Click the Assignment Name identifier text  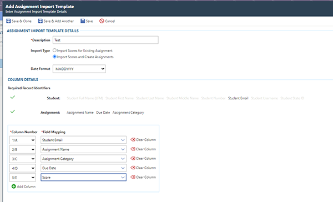(x=80, y=113)
